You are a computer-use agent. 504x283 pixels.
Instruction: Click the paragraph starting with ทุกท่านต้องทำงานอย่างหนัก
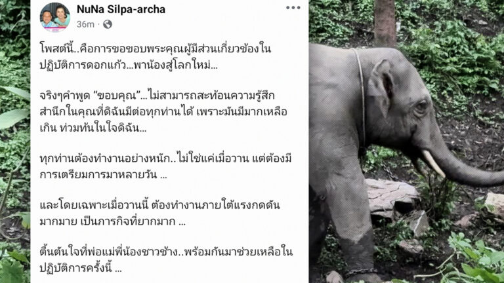(x=165, y=166)
